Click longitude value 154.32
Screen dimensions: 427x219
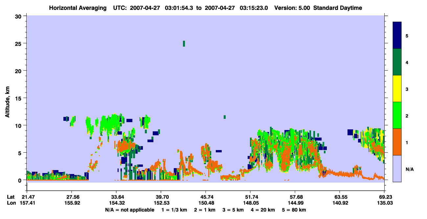(116, 203)
